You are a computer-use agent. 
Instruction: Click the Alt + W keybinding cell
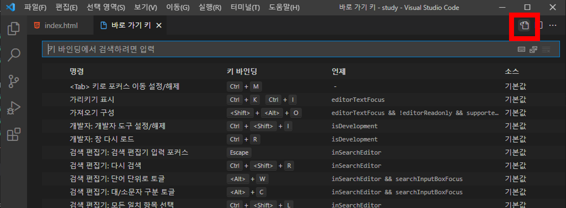[247, 179]
